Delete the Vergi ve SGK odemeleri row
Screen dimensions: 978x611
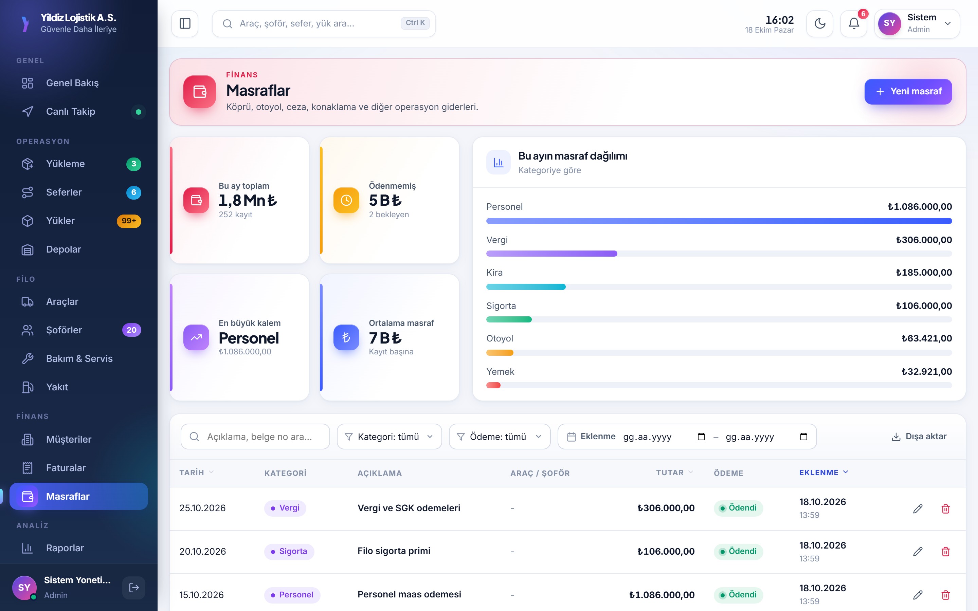[946, 508]
